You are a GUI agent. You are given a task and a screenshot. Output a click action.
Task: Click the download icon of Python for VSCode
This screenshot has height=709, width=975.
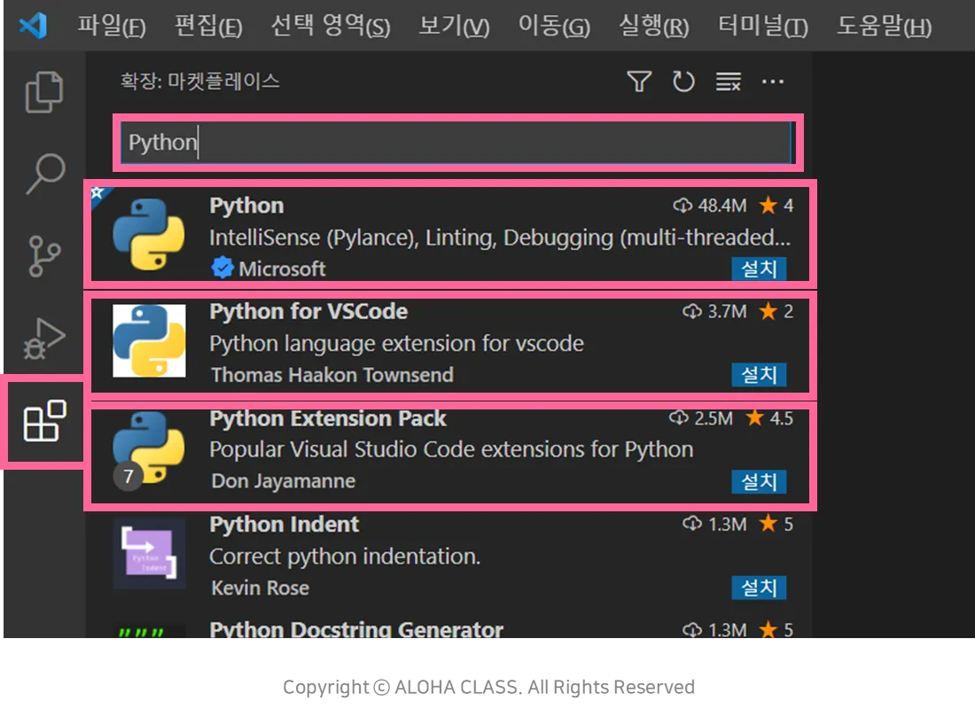click(692, 311)
